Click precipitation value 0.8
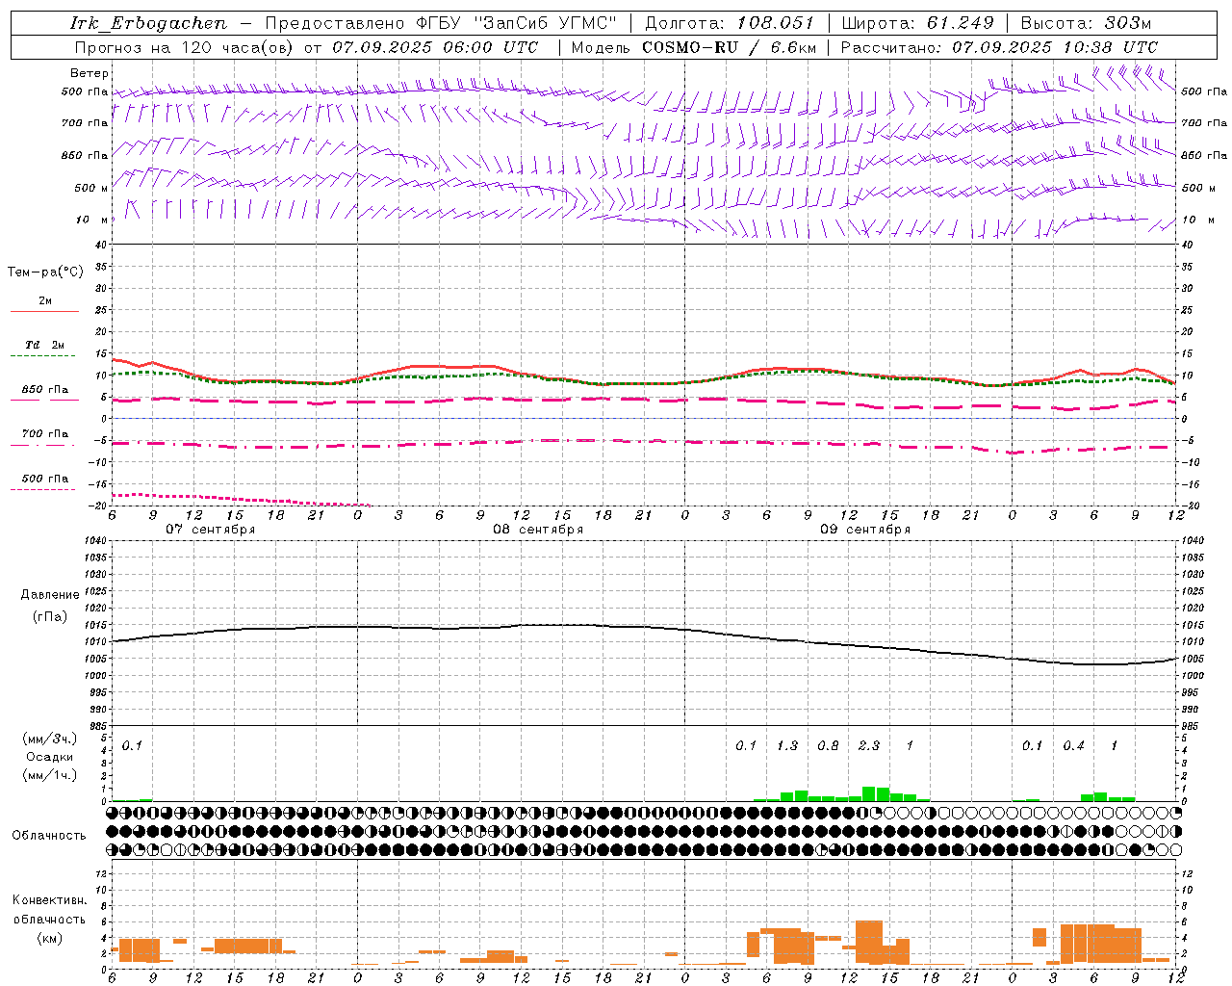 pos(828,745)
